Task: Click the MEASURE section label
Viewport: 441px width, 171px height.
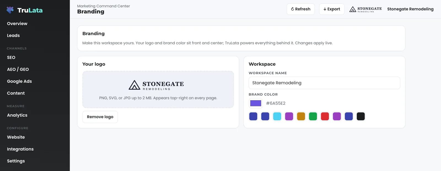Action: pyautogui.click(x=15, y=106)
